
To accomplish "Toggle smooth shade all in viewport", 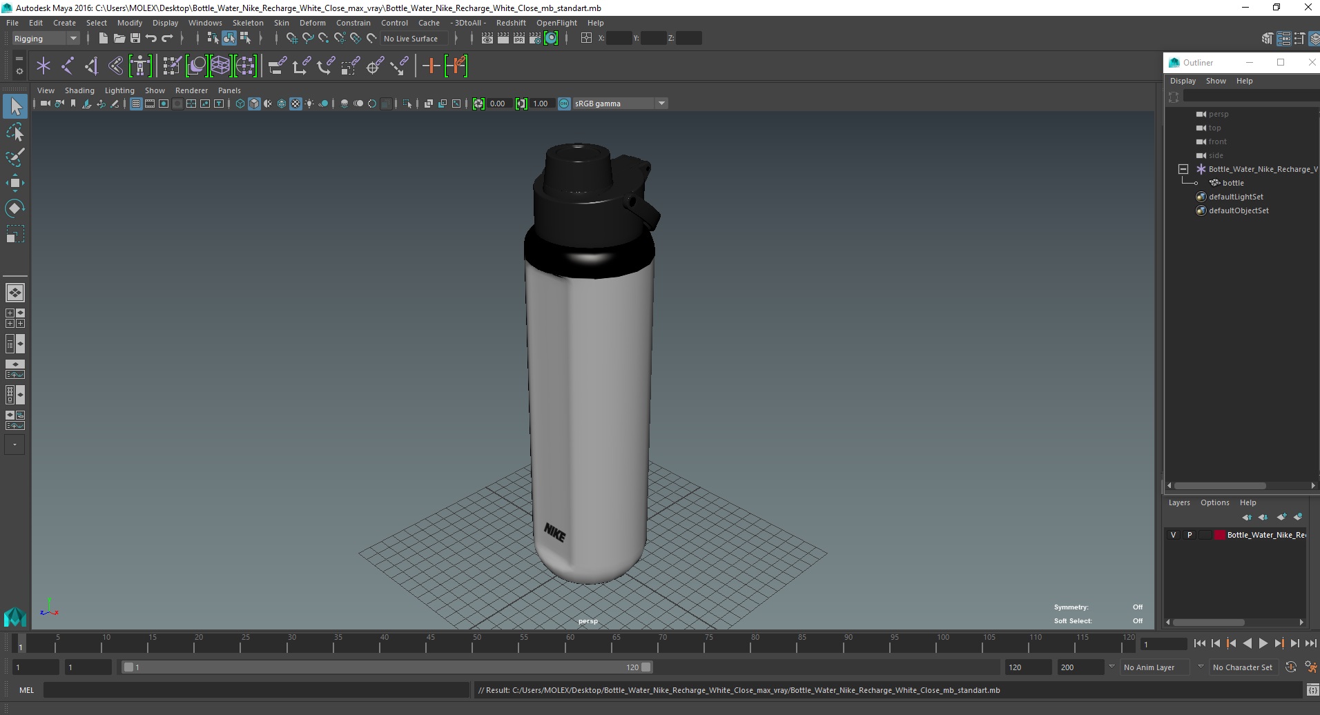I will click(254, 104).
